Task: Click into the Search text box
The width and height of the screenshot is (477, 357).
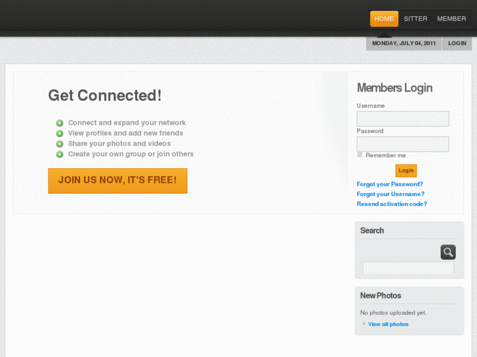Action: pyautogui.click(x=408, y=268)
